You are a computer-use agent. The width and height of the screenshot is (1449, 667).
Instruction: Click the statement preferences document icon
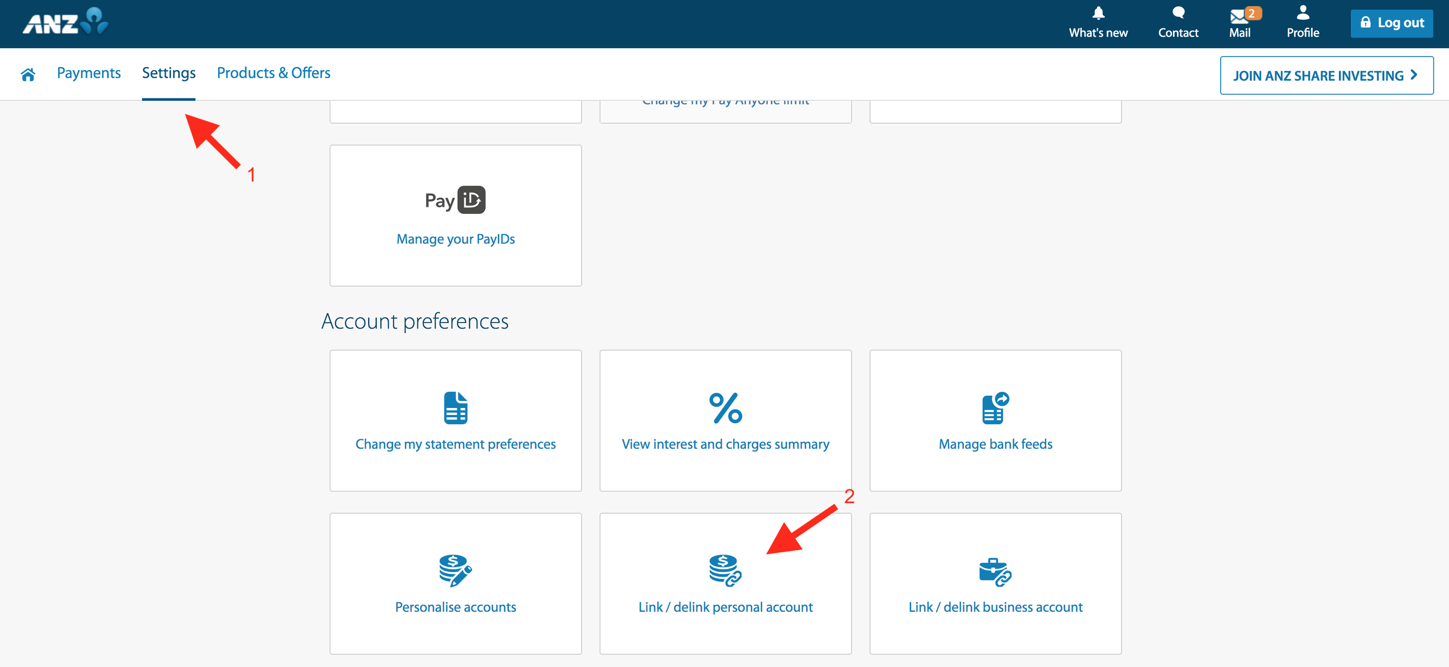(x=456, y=407)
